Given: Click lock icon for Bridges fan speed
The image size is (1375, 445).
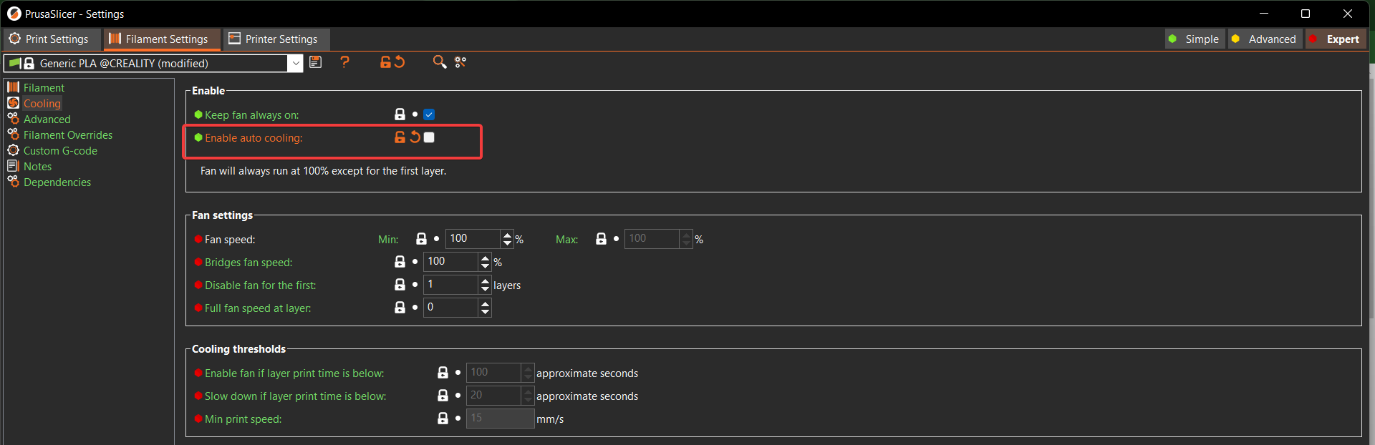Looking at the screenshot, I should pyautogui.click(x=400, y=262).
